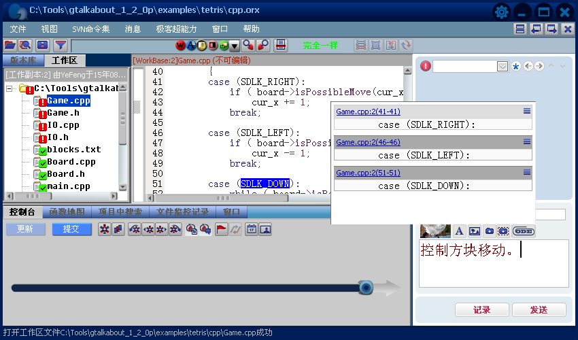The height and width of the screenshot is (340, 578).
Task: Collapse the C:\Tools\gtalkabout tree node
Action: (x=10, y=88)
